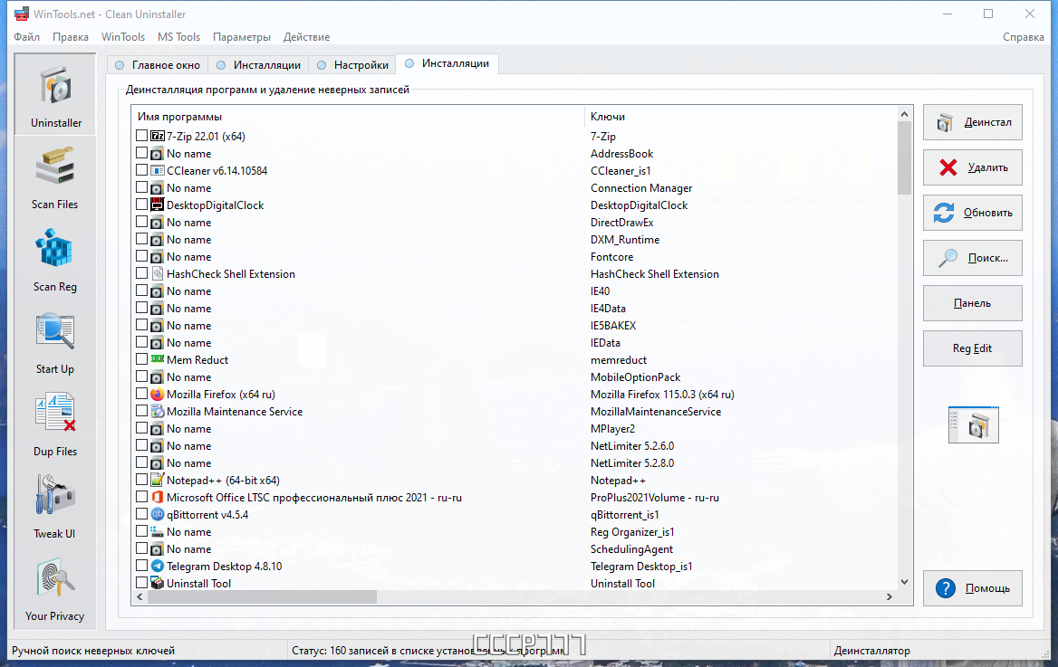The width and height of the screenshot is (1058, 667).
Task: Click the Имя программы column header
Action: (358, 117)
